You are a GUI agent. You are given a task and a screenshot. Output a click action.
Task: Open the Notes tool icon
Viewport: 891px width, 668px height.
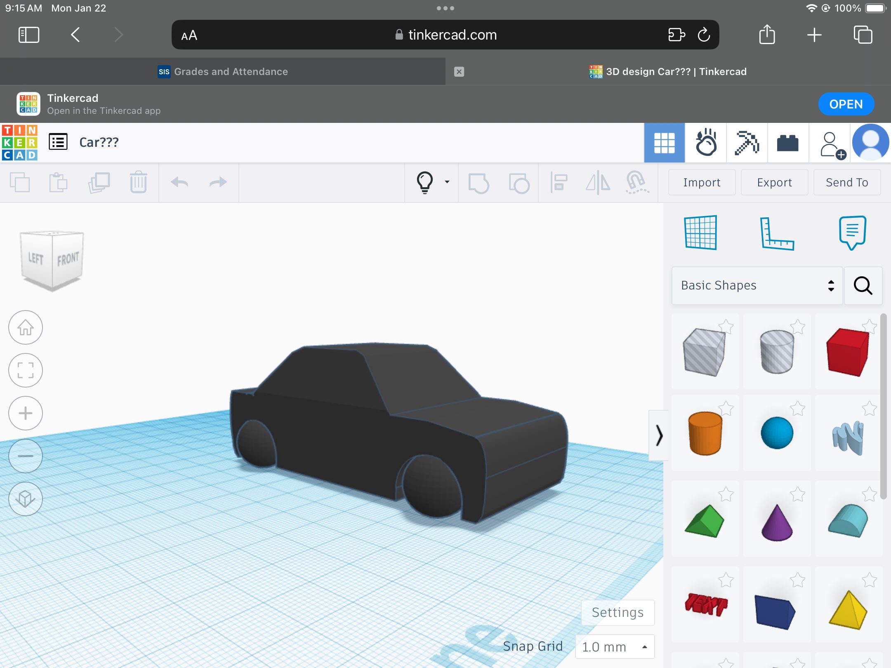(852, 233)
